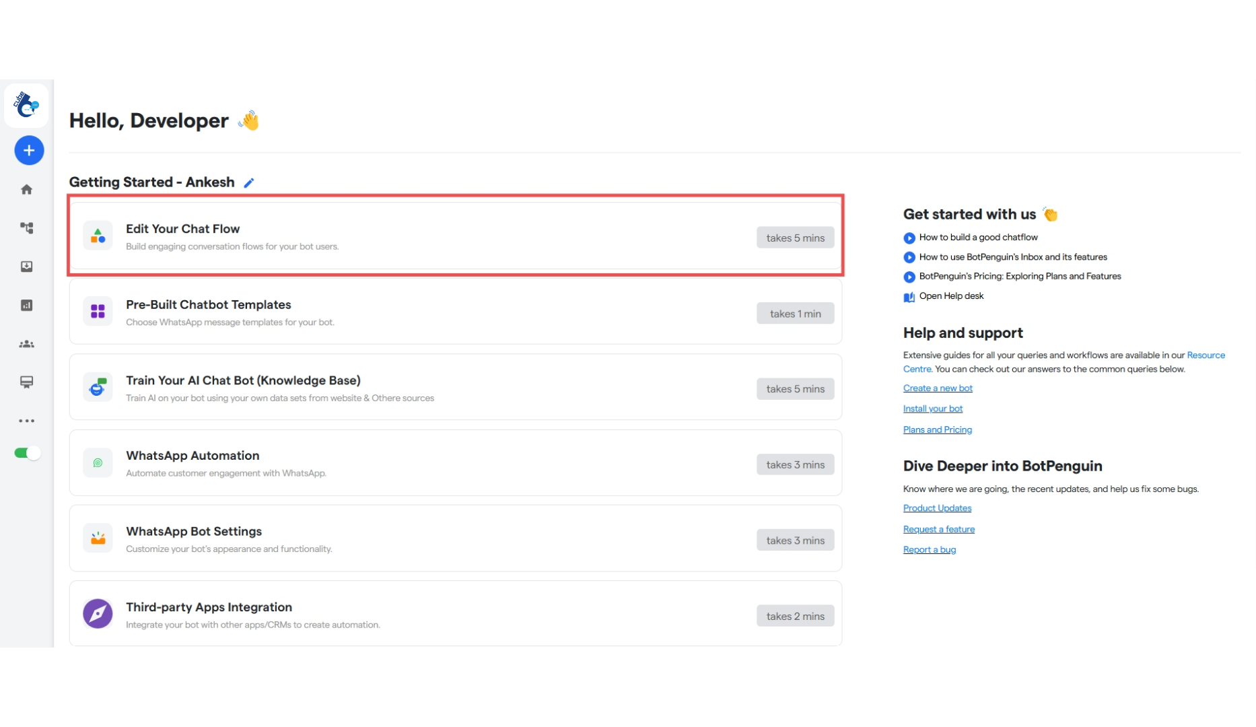
Task: Open the 'Open Help desk' link
Action: coord(951,296)
